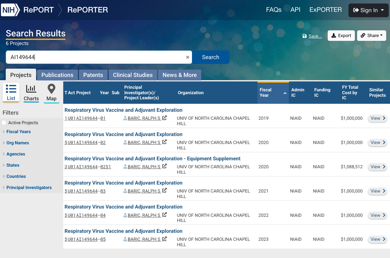Toggle the Active Projects checkbox
The height and width of the screenshot is (258, 390).
(4, 123)
